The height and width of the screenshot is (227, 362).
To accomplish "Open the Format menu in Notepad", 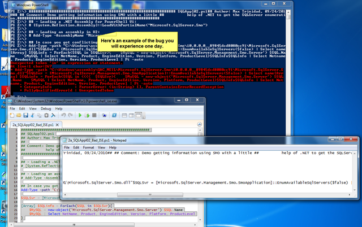I will pos(88,147).
